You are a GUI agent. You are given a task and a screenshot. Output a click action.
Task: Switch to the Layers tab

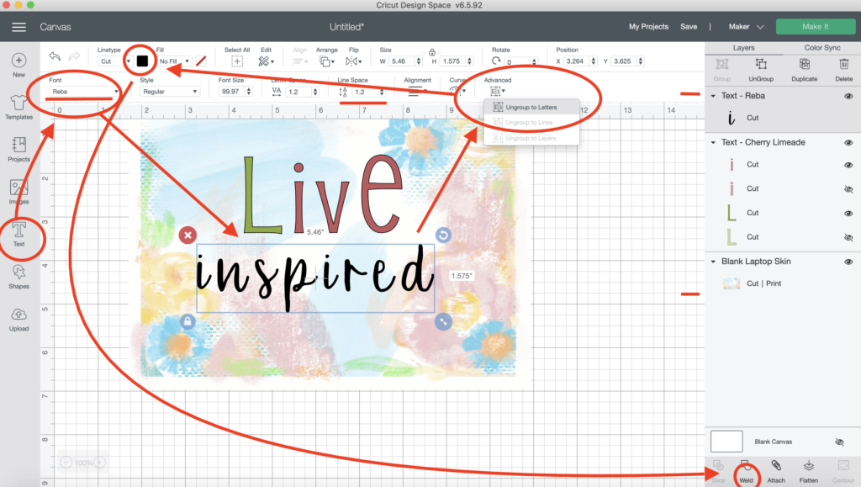point(743,48)
